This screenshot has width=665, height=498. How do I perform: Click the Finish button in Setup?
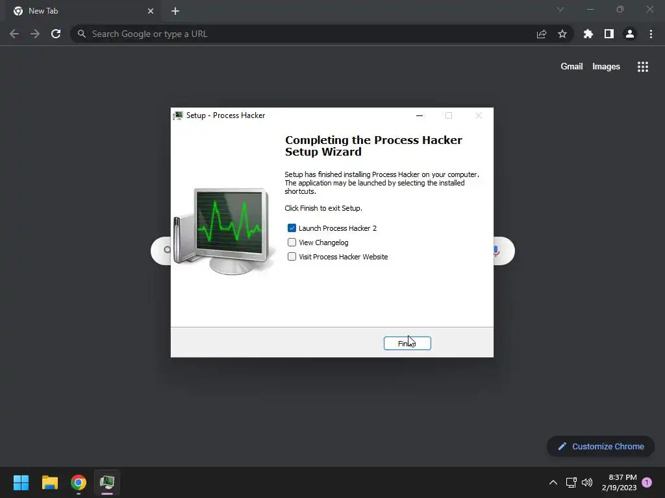(407, 344)
